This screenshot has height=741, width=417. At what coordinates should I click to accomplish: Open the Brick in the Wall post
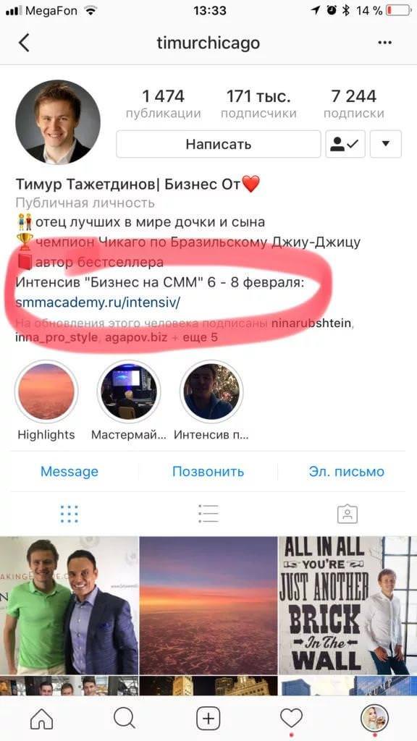(347, 606)
